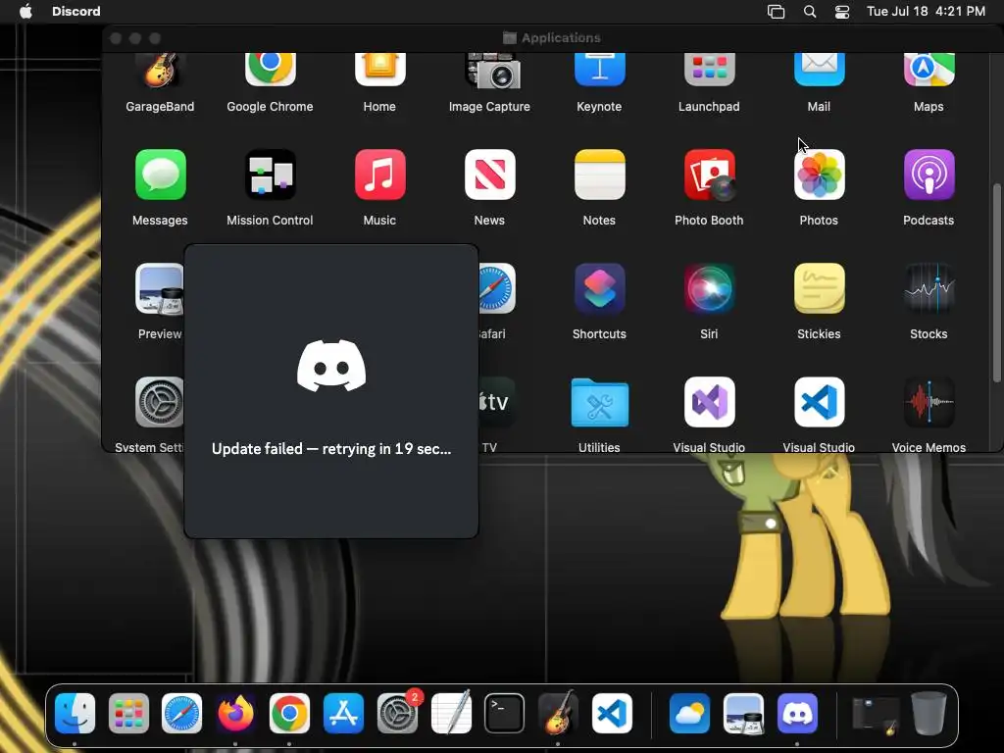Open GarageBand in the Applications window

tap(160, 71)
